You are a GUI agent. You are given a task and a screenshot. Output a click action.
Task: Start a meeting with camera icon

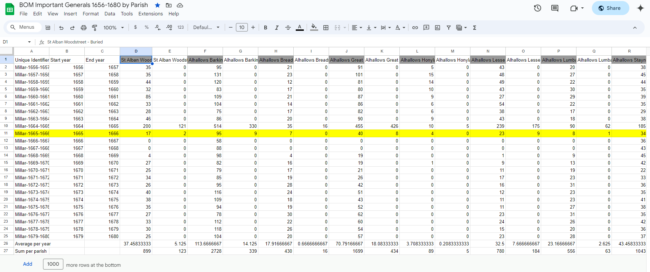tap(574, 8)
